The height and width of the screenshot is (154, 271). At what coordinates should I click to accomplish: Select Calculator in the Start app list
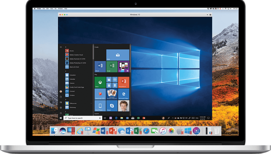72,75
